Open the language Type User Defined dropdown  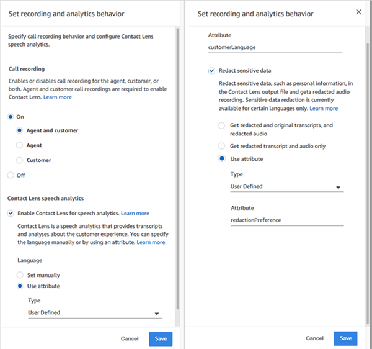pos(95,313)
